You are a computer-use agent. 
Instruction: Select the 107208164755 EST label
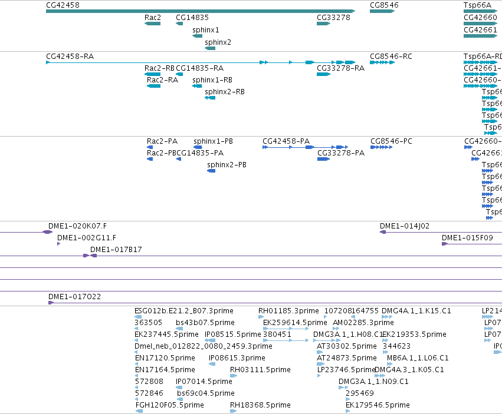point(352,311)
